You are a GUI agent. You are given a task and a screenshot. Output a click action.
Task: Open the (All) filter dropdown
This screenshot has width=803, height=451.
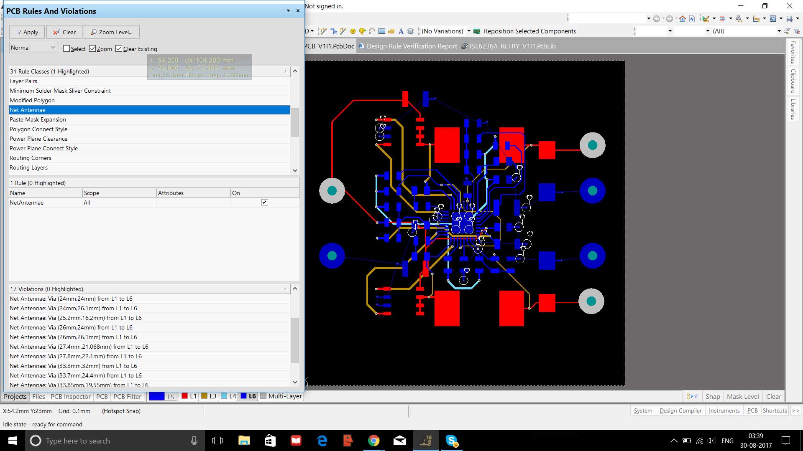(779, 31)
